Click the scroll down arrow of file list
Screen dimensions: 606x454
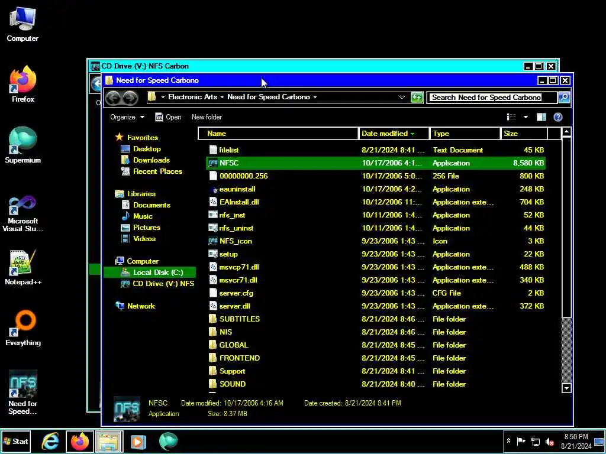566,388
